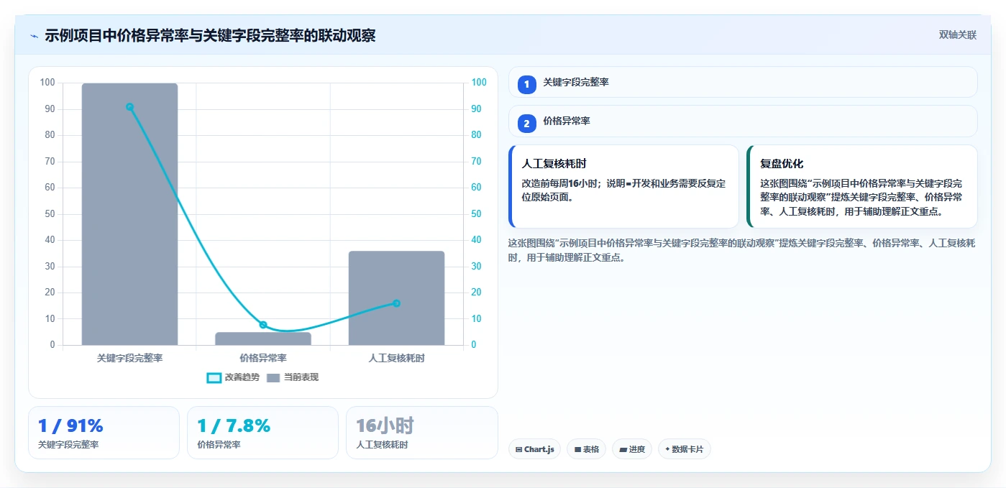Click the Chart.js tag
This screenshot has height=488, width=1006.
tap(534, 449)
